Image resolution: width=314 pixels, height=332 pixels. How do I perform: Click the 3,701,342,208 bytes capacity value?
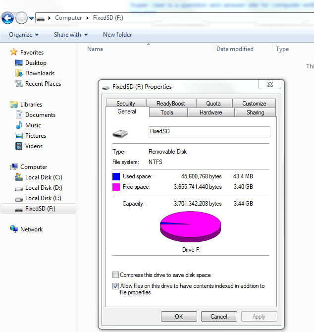(x=198, y=204)
